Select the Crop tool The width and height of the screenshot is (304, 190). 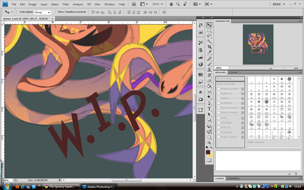click(209, 47)
